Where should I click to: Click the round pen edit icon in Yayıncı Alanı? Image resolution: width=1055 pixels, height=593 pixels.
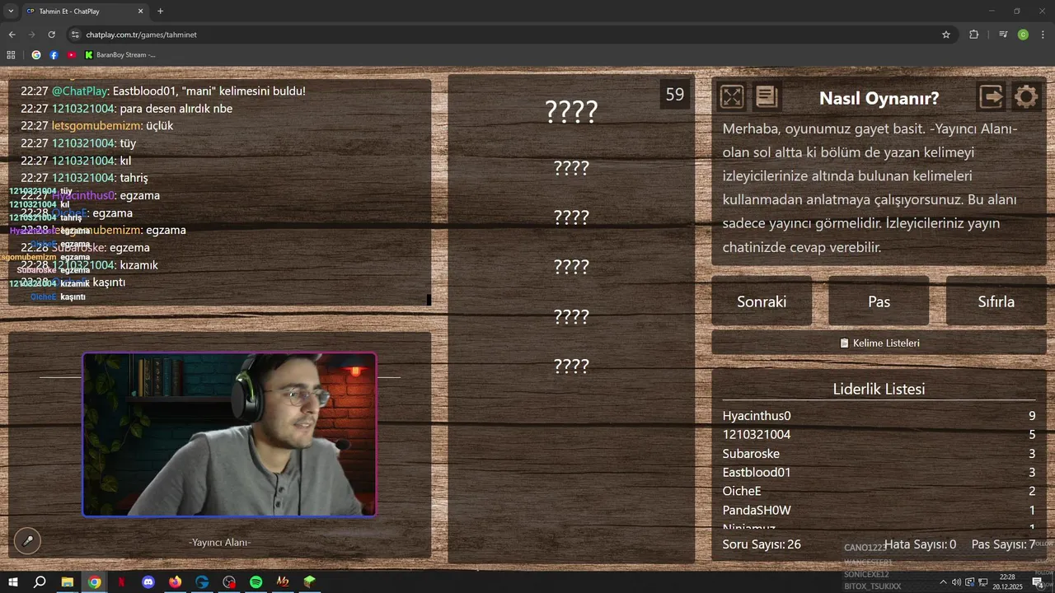point(27,540)
